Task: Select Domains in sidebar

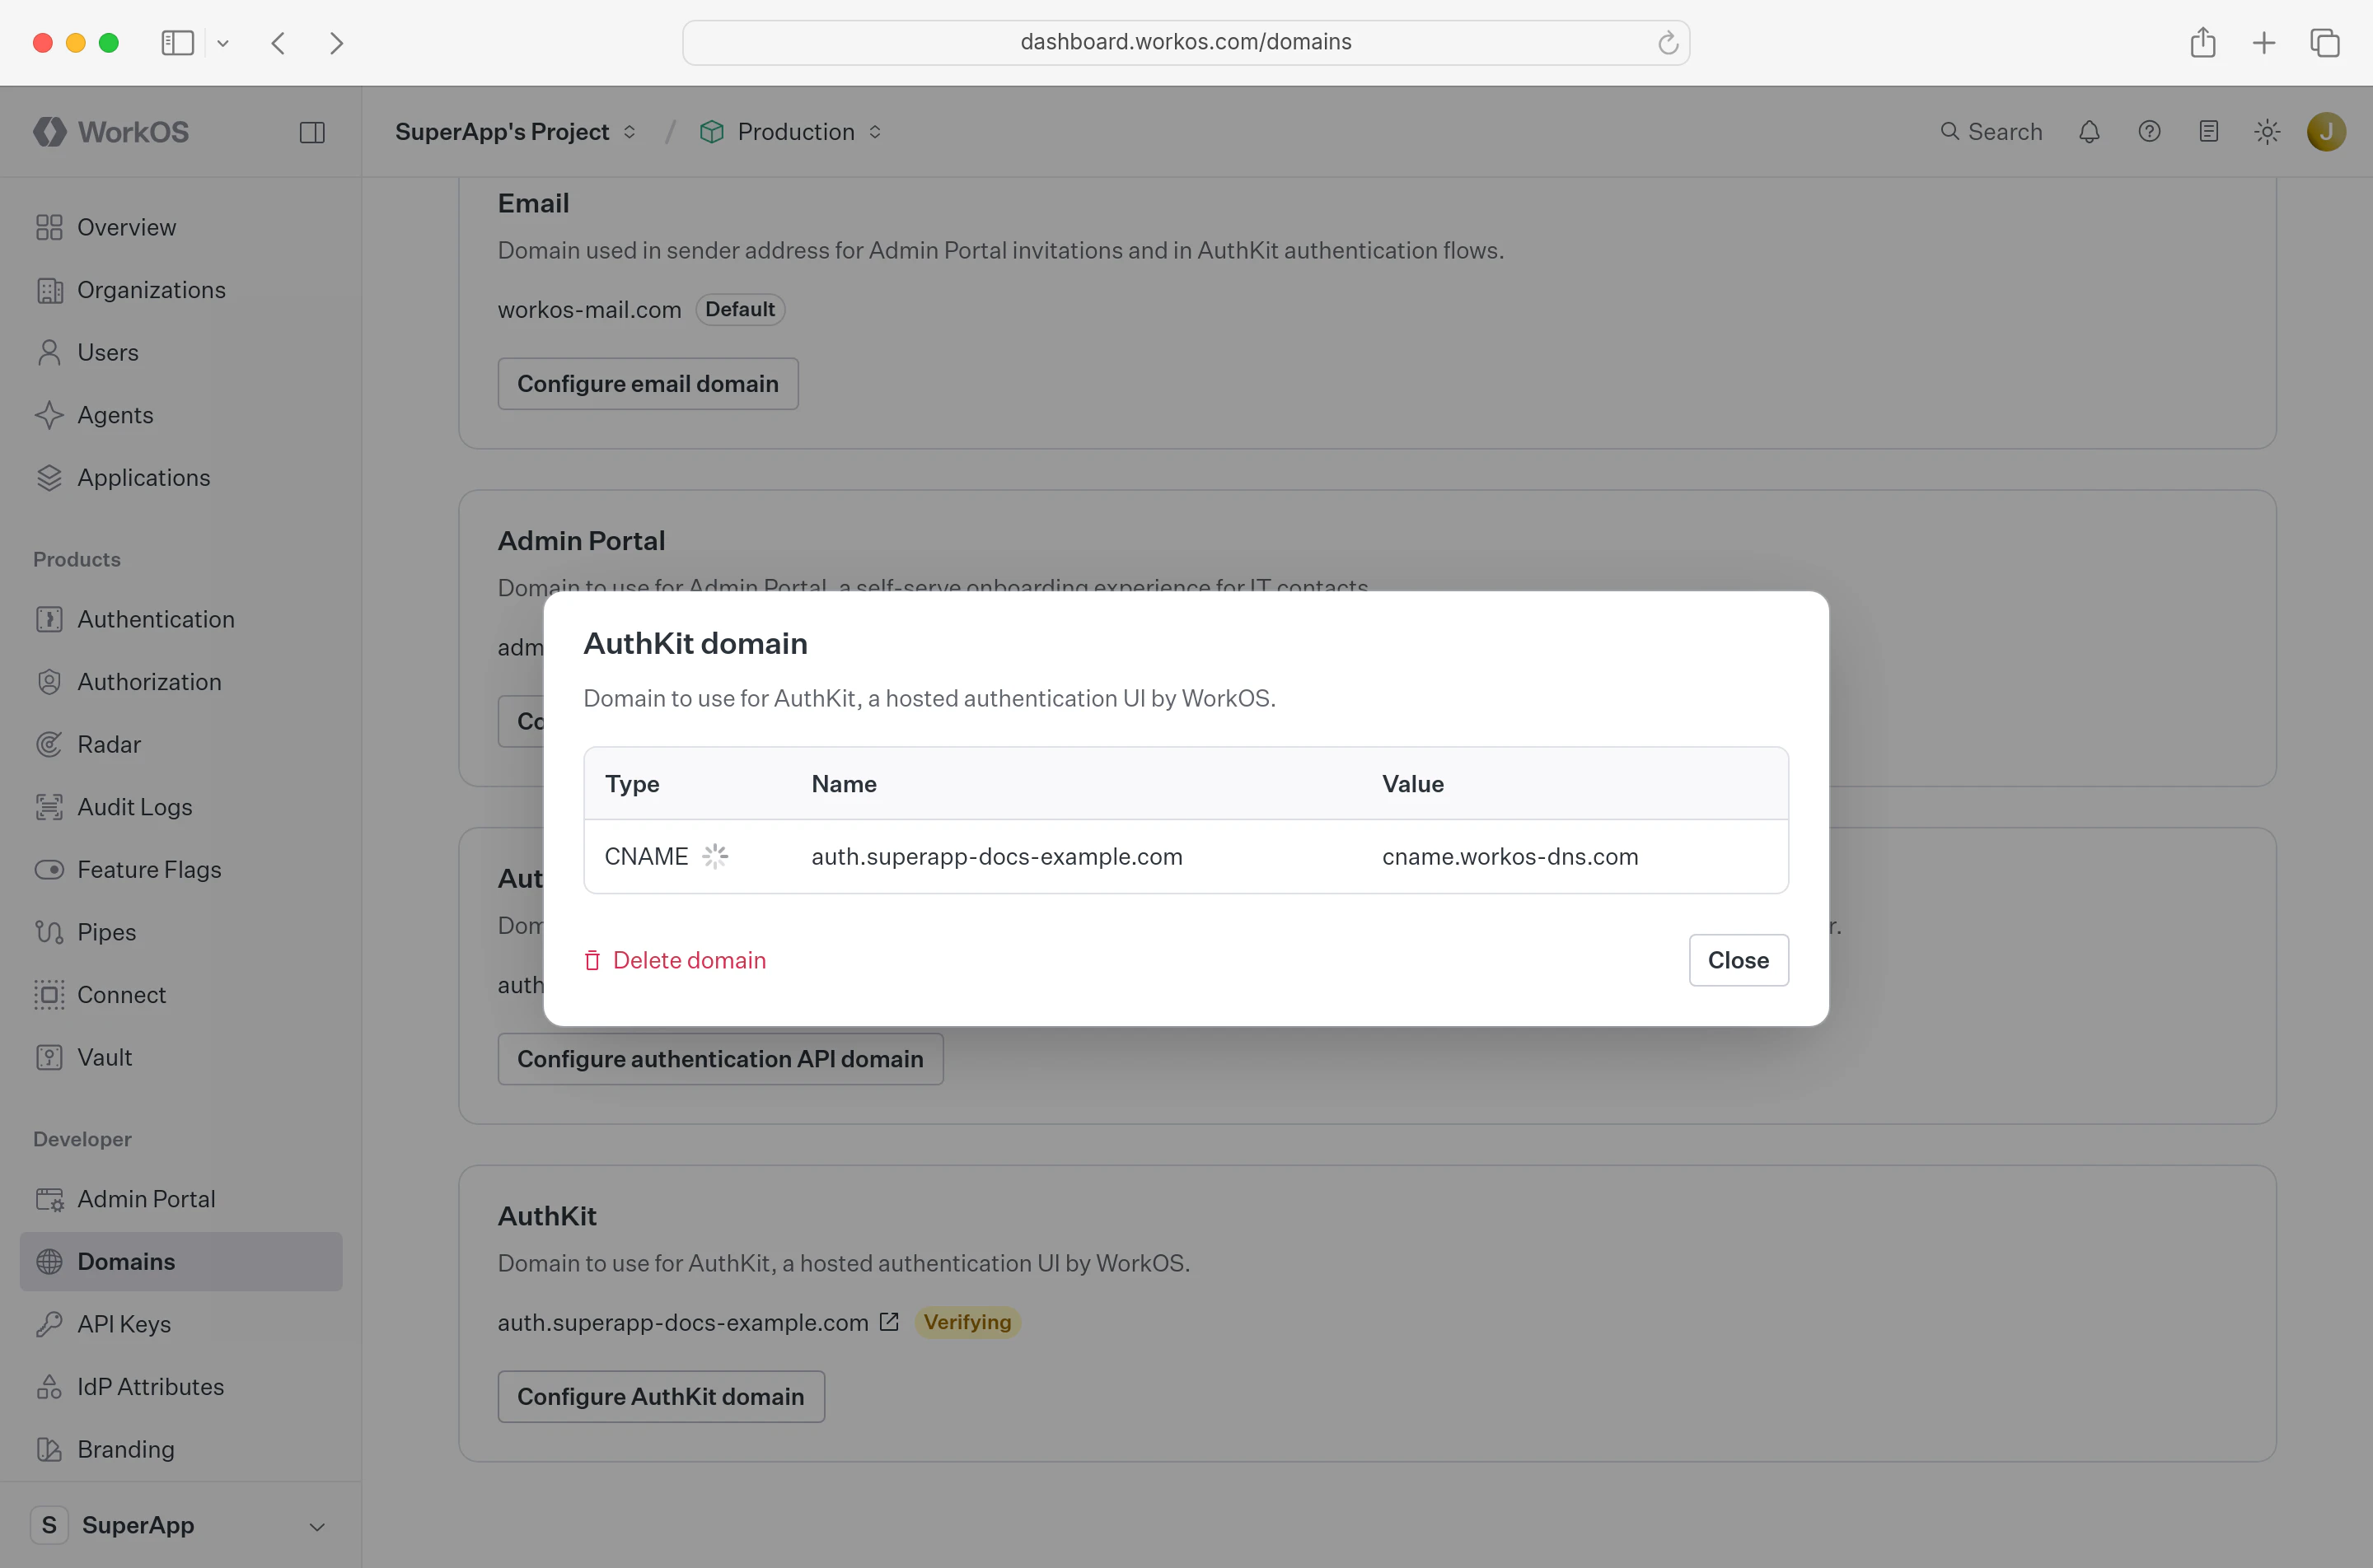Action: coord(180,1262)
